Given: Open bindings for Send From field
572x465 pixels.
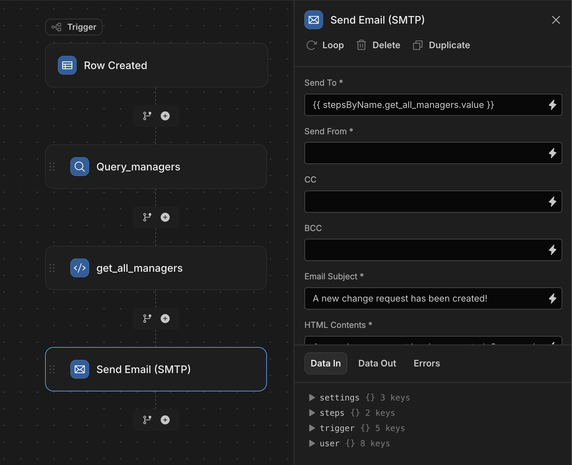Looking at the screenshot, I should pyautogui.click(x=553, y=153).
